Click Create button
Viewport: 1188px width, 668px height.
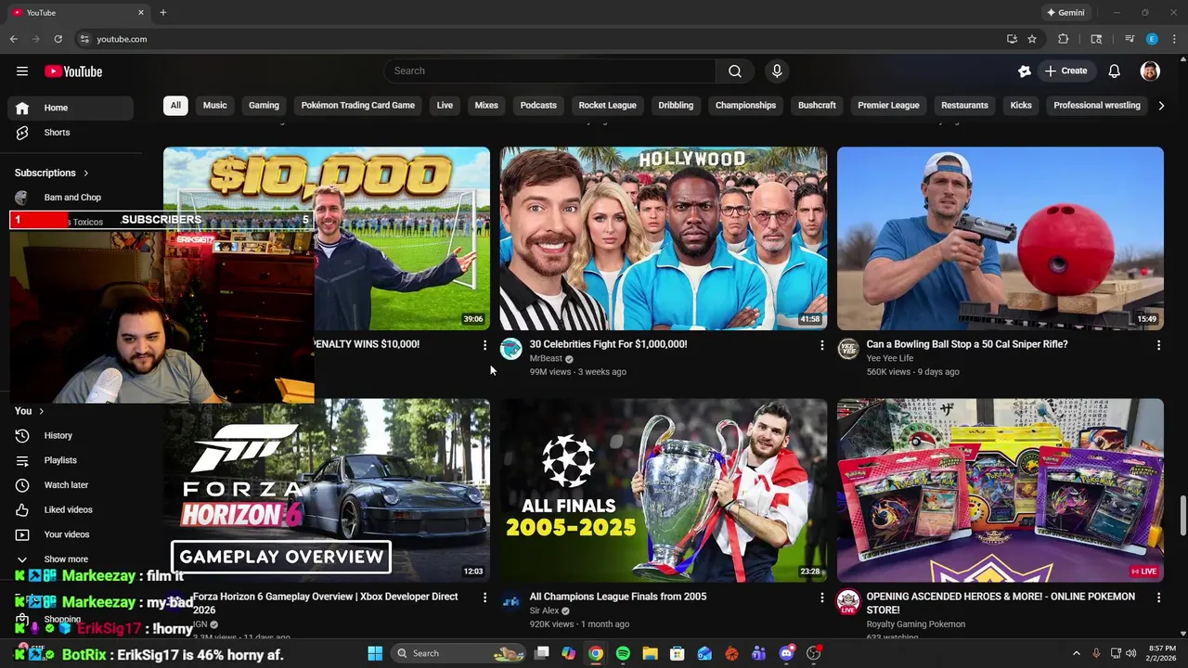tap(1065, 71)
